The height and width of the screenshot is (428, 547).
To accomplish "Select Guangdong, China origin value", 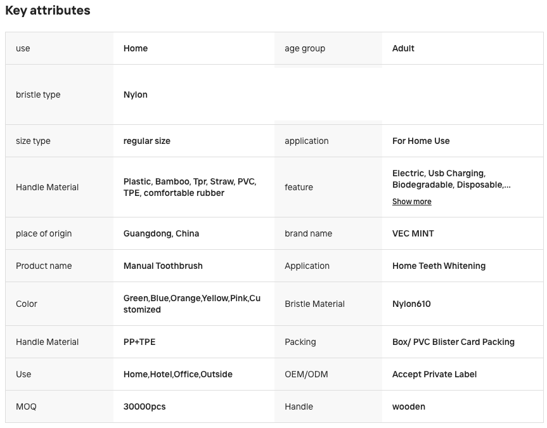I will (161, 233).
